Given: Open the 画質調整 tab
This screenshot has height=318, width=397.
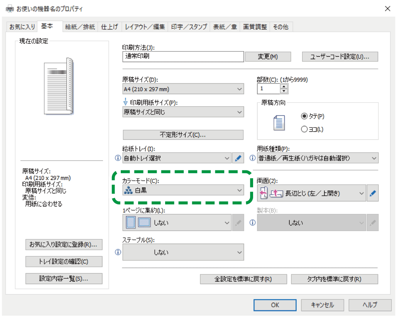Looking at the screenshot, I should 255,27.
